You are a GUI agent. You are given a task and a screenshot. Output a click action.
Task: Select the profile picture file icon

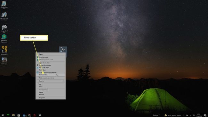4,61
